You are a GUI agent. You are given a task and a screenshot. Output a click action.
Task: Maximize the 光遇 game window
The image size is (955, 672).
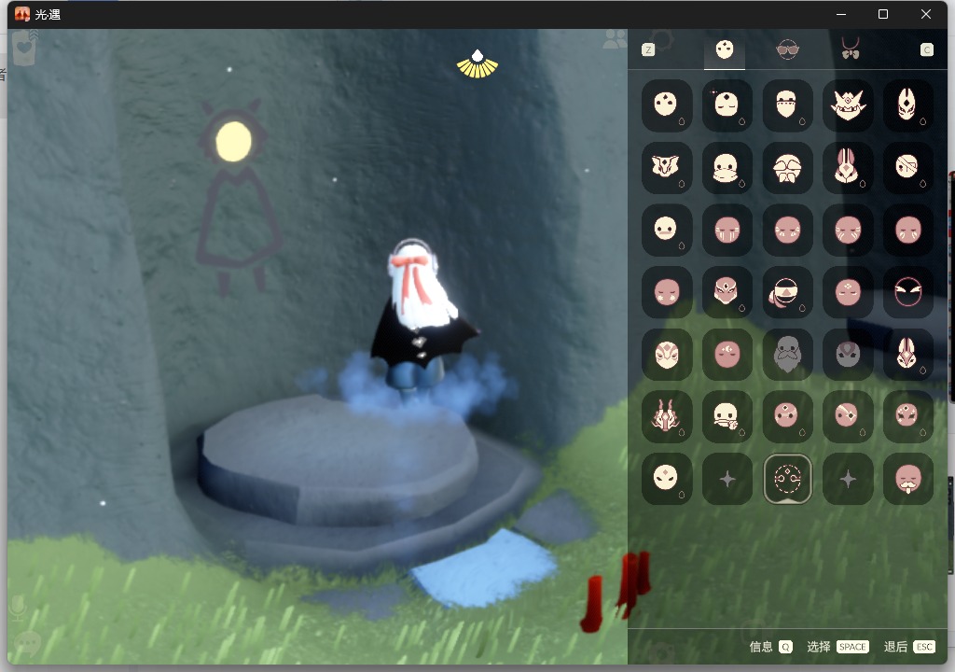click(883, 14)
